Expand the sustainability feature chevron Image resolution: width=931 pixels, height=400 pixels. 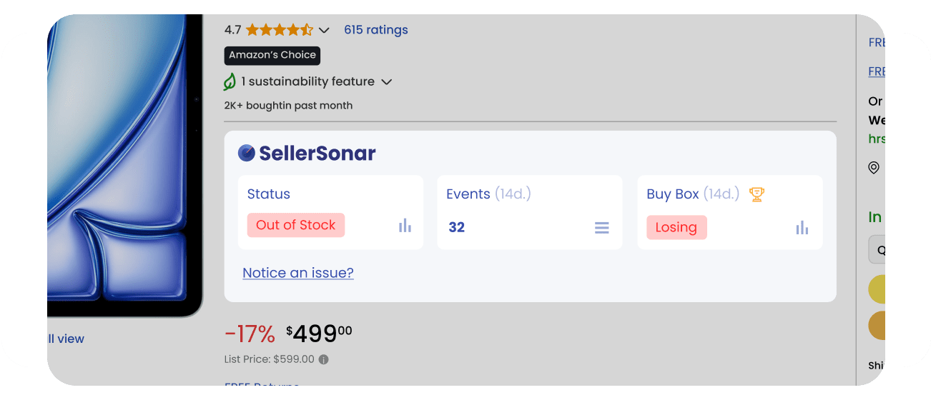click(x=387, y=82)
